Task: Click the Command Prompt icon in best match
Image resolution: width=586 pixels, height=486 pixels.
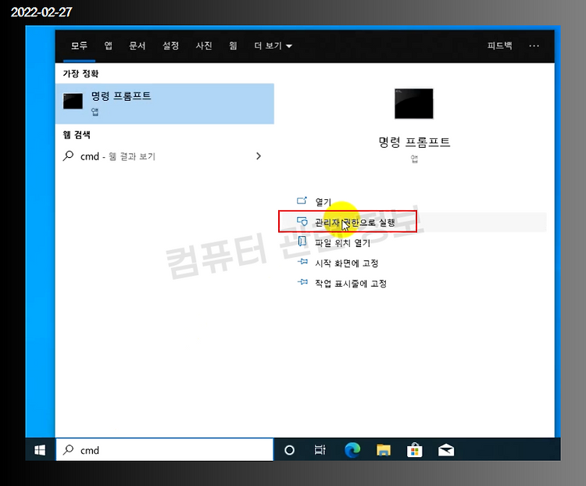Action: 73,102
